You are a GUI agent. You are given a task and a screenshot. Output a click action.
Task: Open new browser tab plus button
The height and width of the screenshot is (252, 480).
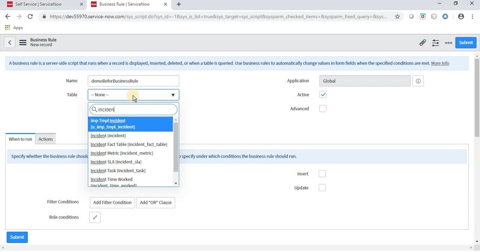[x=179, y=4]
